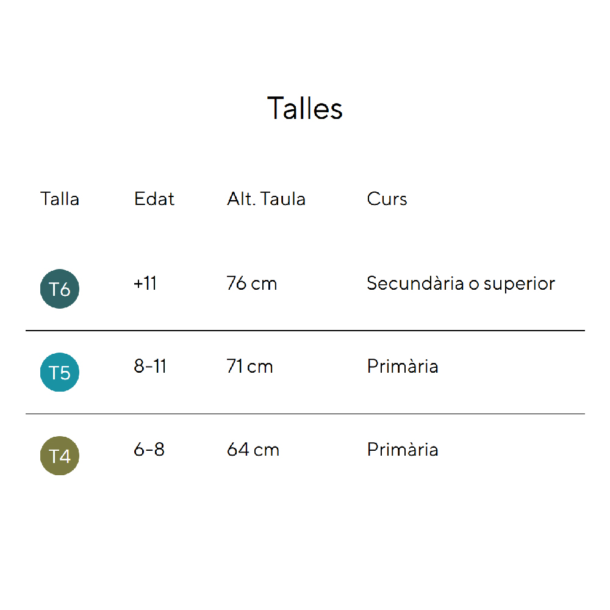Click the 'Secundària o superior' course text
Viewport: 610px width, 610px height.
(461, 284)
